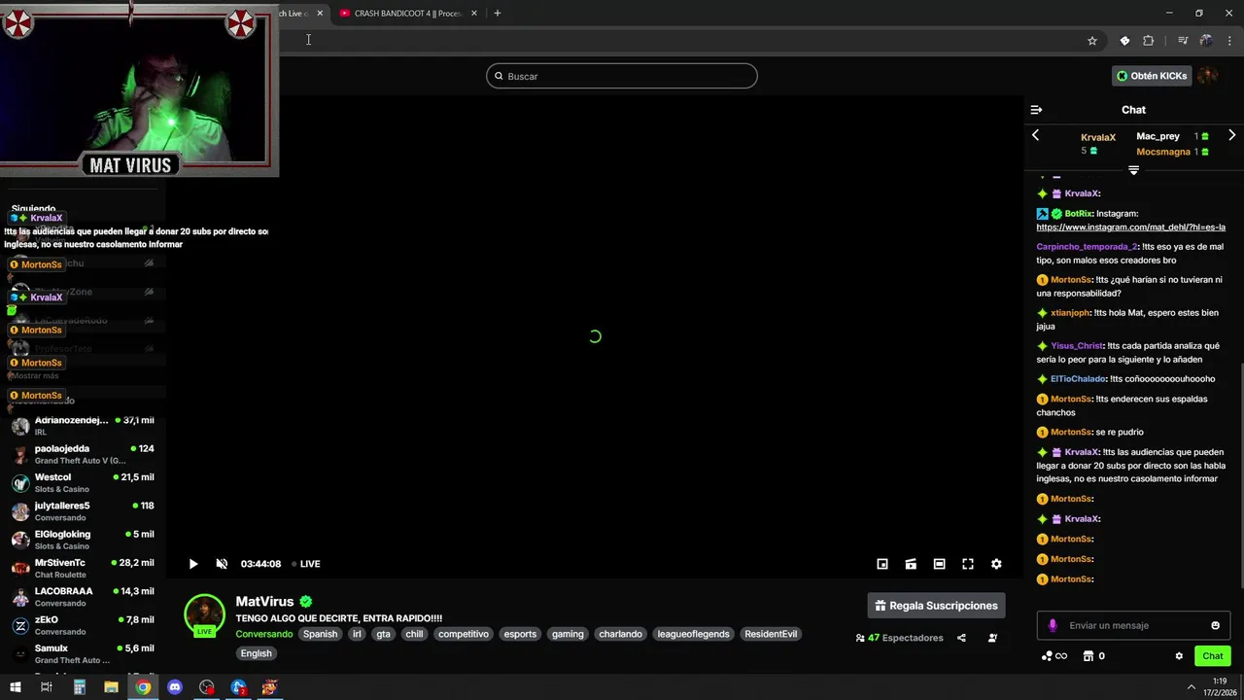The image size is (1244, 700).
Task: Click the follow user icon beside share
Action: click(992, 638)
